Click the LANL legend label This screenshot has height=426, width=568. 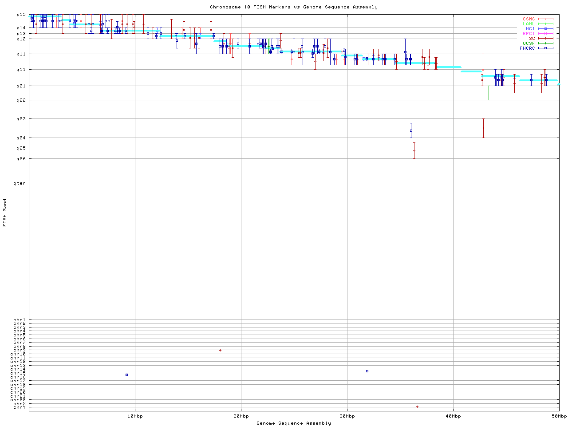tap(529, 24)
